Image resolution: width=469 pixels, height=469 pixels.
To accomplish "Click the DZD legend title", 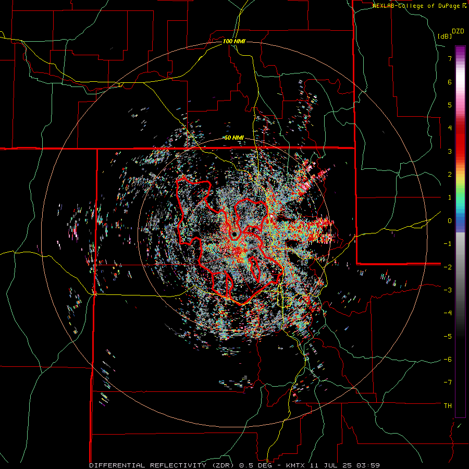I will pyautogui.click(x=458, y=31).
